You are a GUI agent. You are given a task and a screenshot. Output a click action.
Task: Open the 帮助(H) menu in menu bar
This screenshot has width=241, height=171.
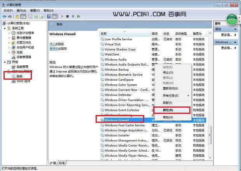(x=49, y=10)
